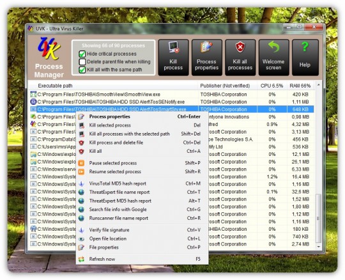345x280 pixels.
Task: Click the Kill all processes button
Action: [x=240, y=58]
